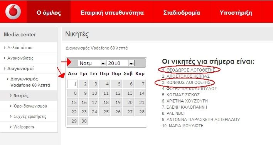Select day 1 in the calendar

[x=72, y=84]
